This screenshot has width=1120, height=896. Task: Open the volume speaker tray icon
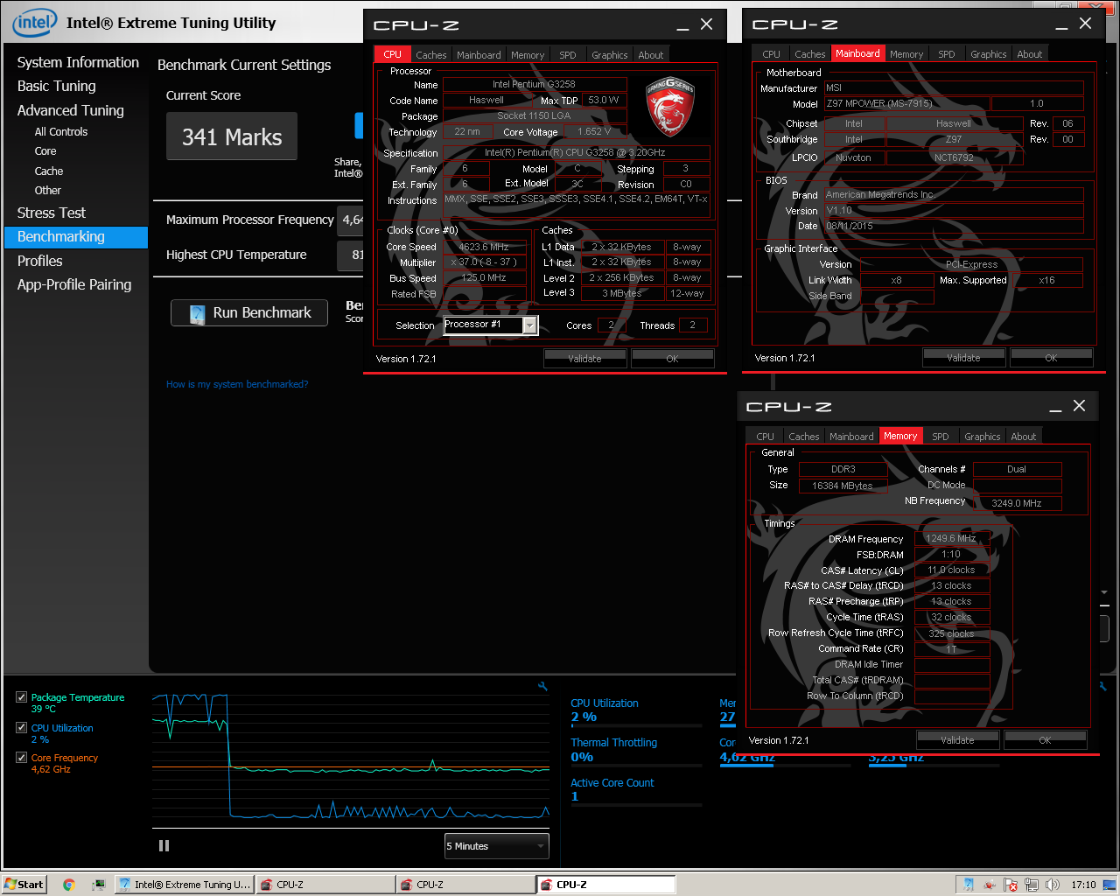(1053, 885)
